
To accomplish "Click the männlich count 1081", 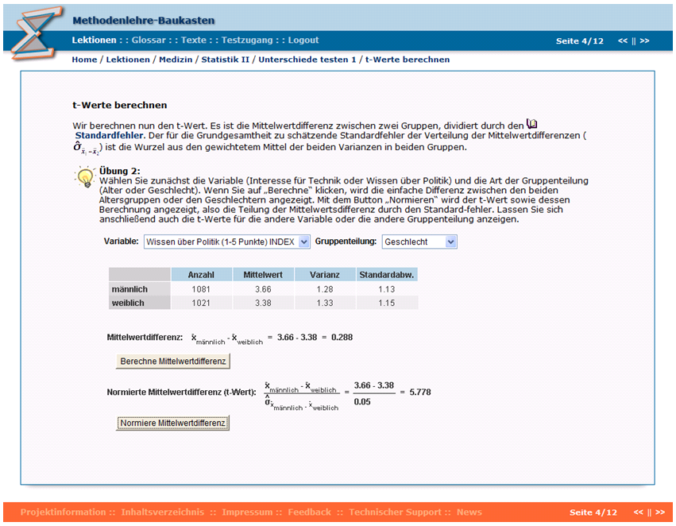I will [x=201, y=289].
